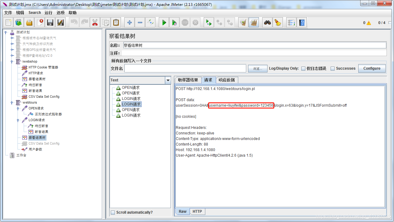Collapse the LOGIN请求 sampler in test plan tree
Viewport: 394px width, 222px height.
[18, 120]
